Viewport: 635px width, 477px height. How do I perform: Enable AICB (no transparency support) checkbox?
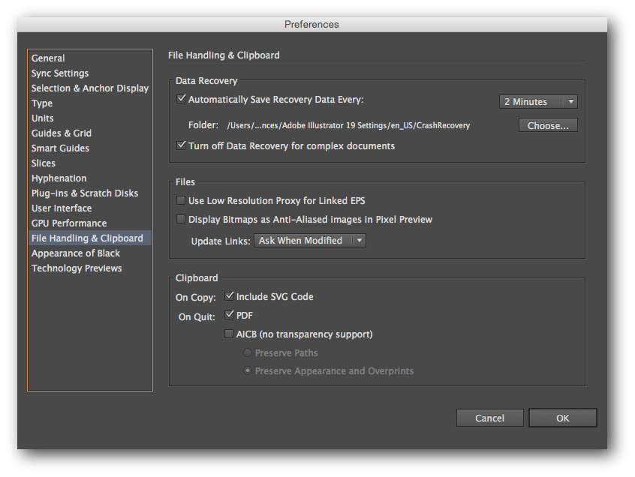229,334
